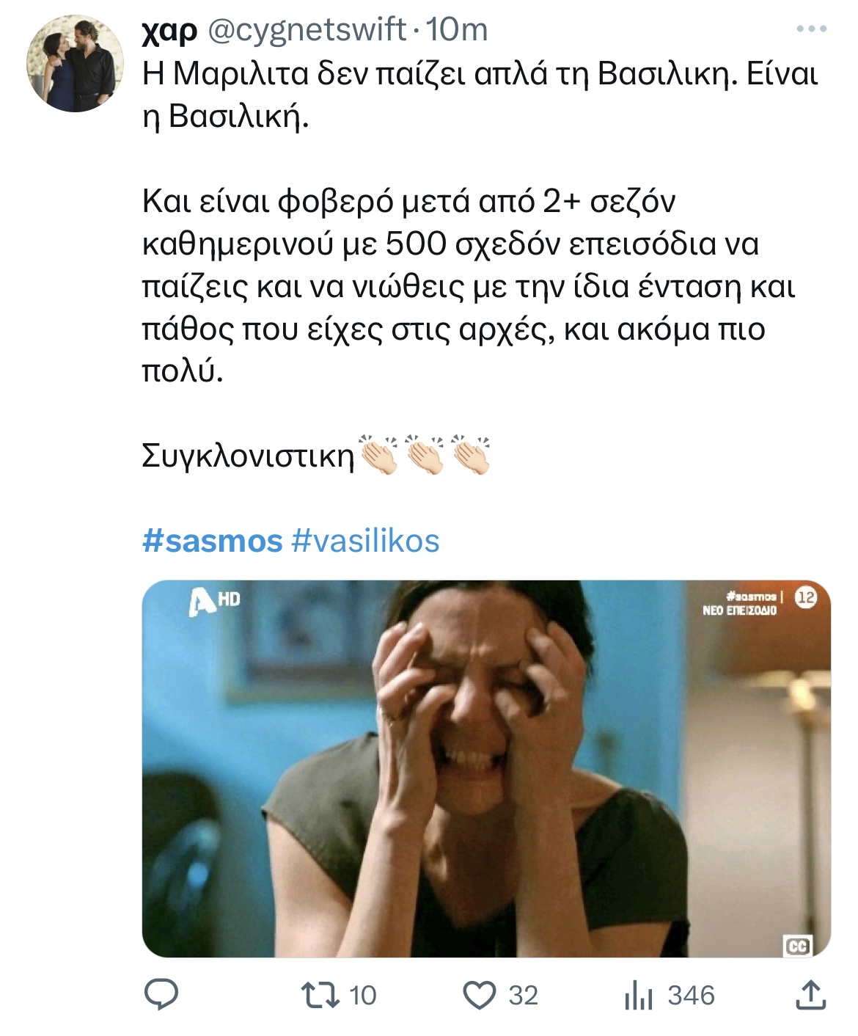The height and width of the screenshot is (1036, 858).
Task: Open the user's profile avatar
Action: pos(76,63)
